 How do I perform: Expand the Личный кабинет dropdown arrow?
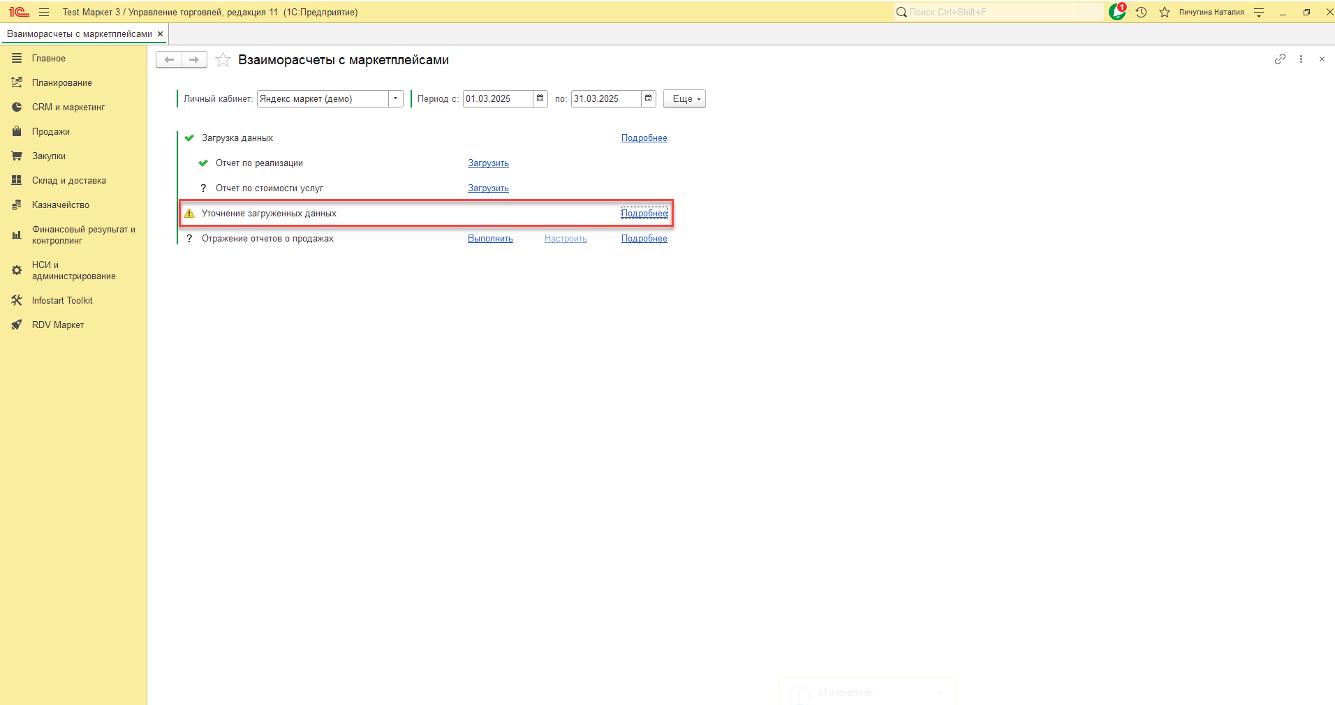pyautogui.click(x=396, y=98)
